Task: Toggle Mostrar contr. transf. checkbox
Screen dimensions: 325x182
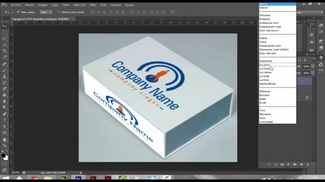Action: pos(59,12)
